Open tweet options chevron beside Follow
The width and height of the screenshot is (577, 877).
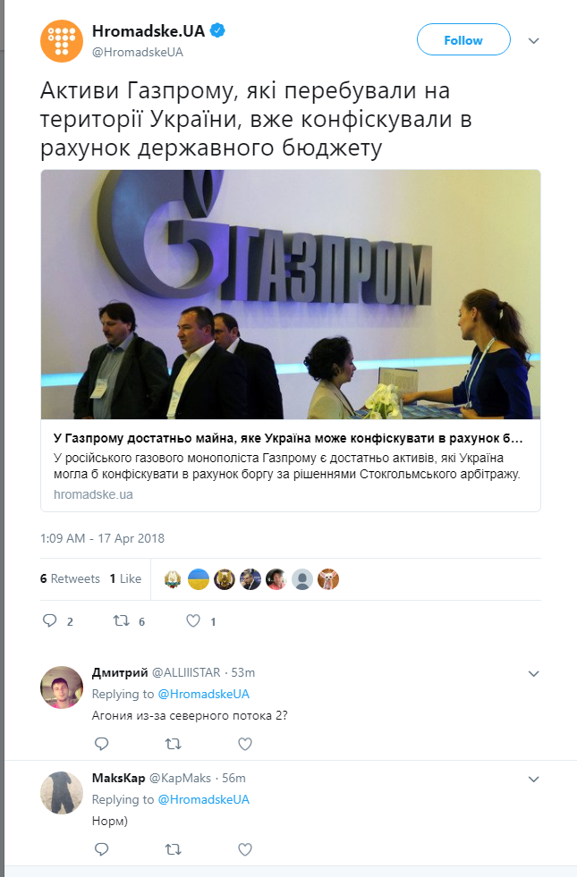534,41
